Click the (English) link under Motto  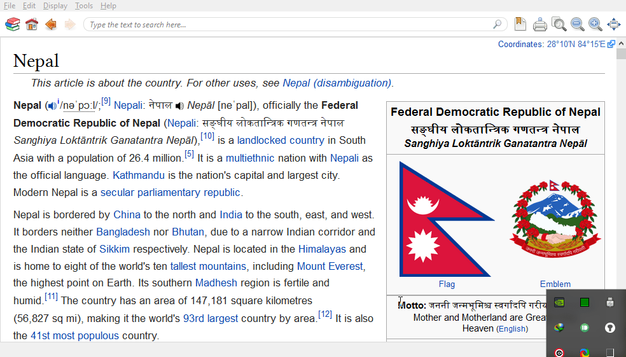[x=512, y=329]
